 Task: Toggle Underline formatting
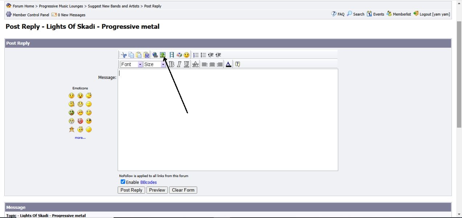click(186, 64)
